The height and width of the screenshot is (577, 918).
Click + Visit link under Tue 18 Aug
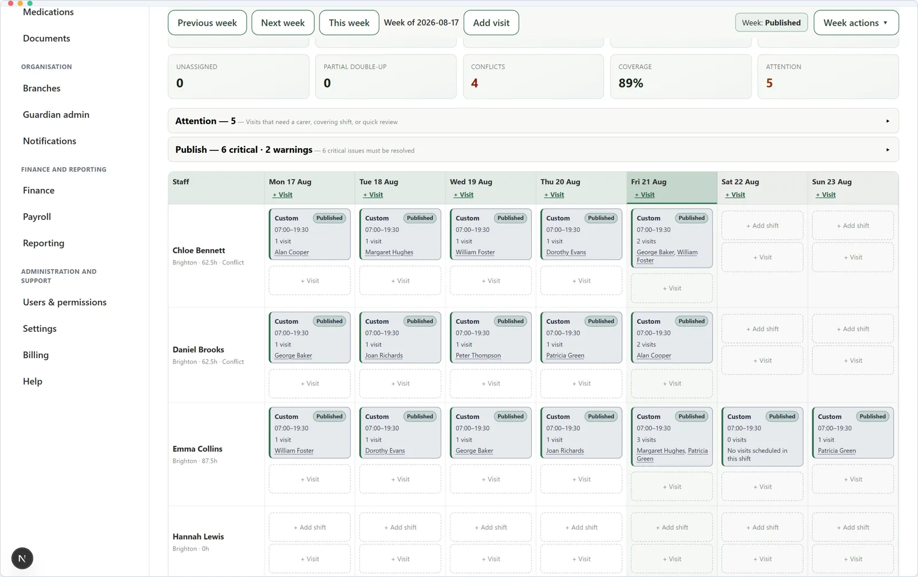[x=373, y=195]
